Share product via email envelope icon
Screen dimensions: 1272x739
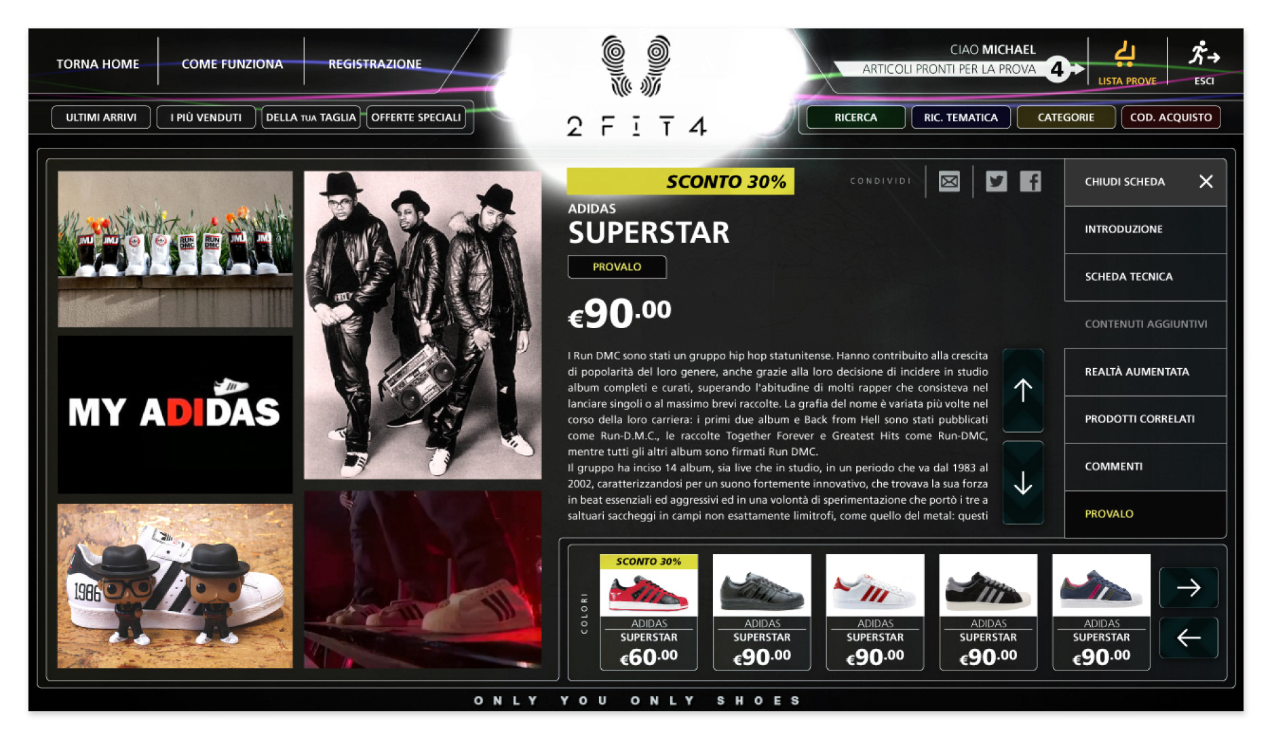pyautogui.click(x=949, y=182)
